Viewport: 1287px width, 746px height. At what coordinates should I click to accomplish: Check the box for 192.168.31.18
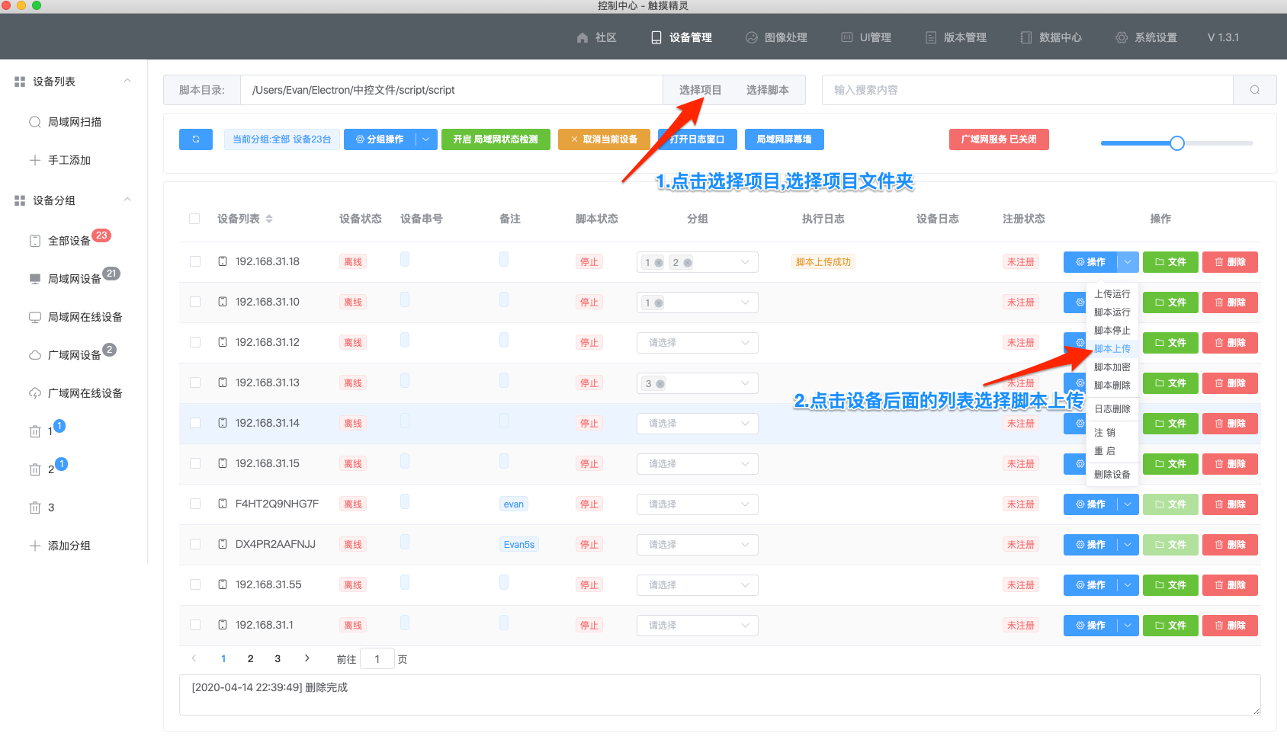coord(195,261)
